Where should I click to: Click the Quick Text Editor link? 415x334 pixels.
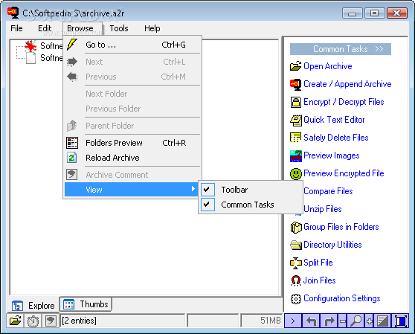click(334, 120)
